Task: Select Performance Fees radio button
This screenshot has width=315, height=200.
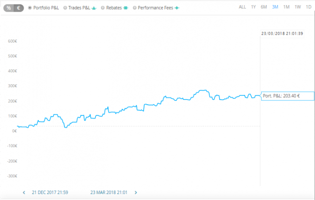Action: pos(135,8)
